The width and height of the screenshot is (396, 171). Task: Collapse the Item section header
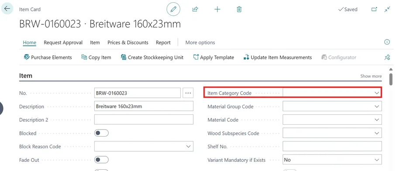tap(26, 75)
